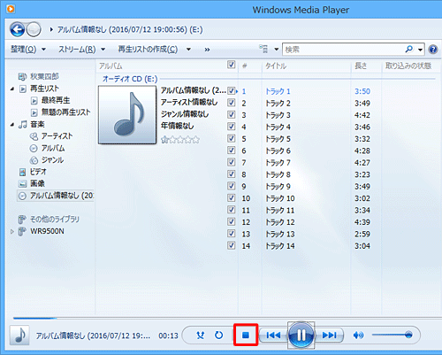Click the Windows Media Player title icon

[11, 9]
